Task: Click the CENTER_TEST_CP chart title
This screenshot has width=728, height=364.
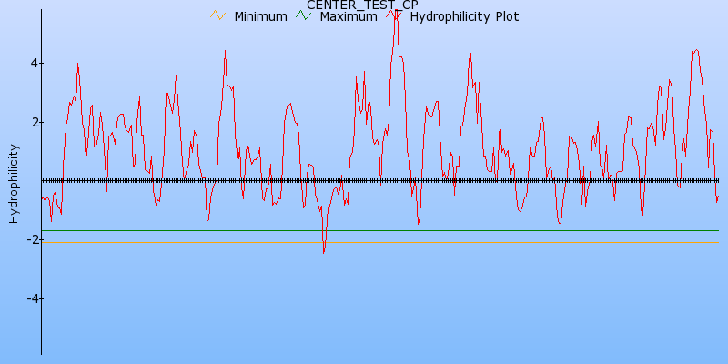Action: tap(362, 5)
